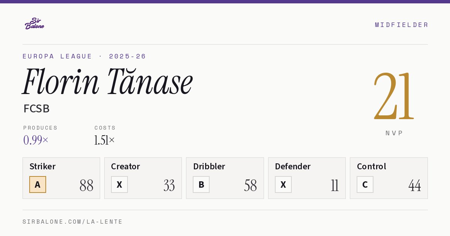This screenshot has width=450, height=236.
Task: Select the Control score 44
Action: 415,185
